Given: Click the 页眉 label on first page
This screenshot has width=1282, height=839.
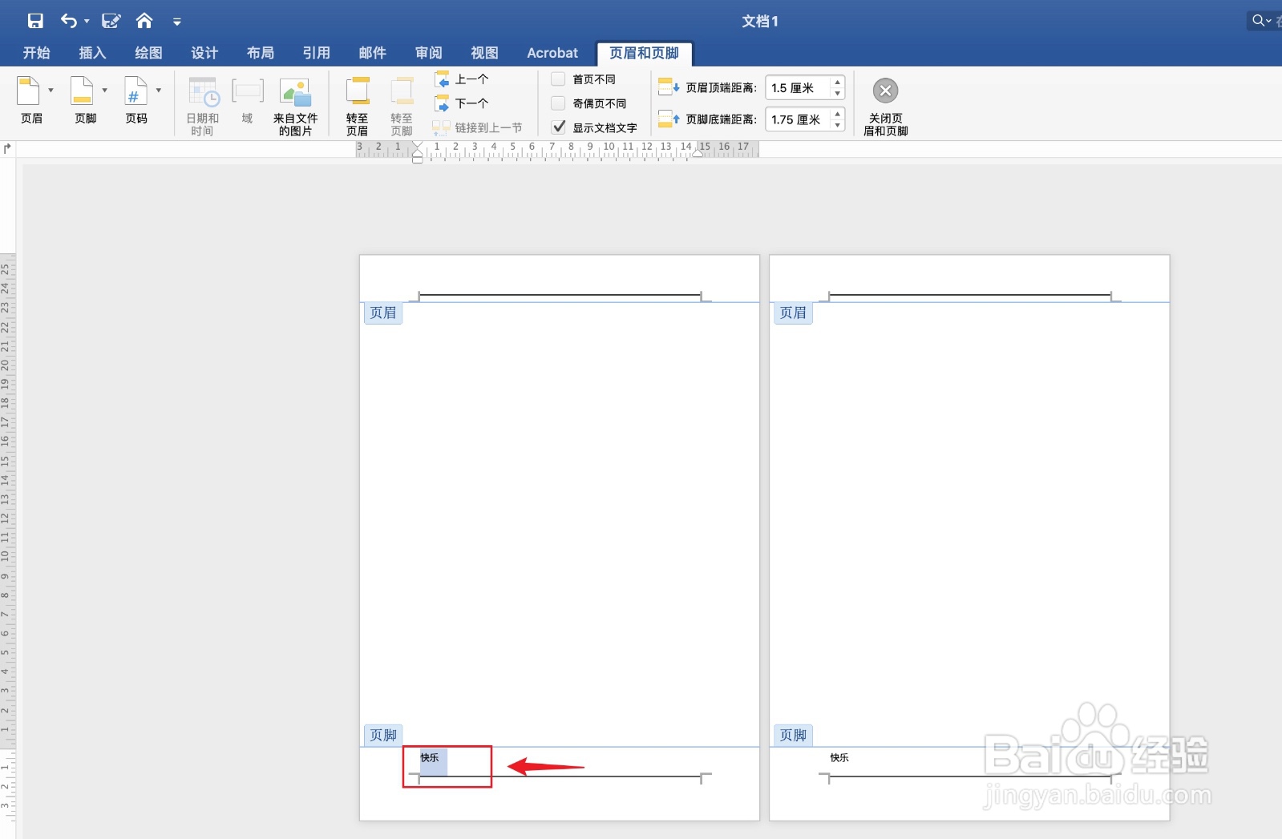Looking at the screenshot, I should tap(383, 313).
